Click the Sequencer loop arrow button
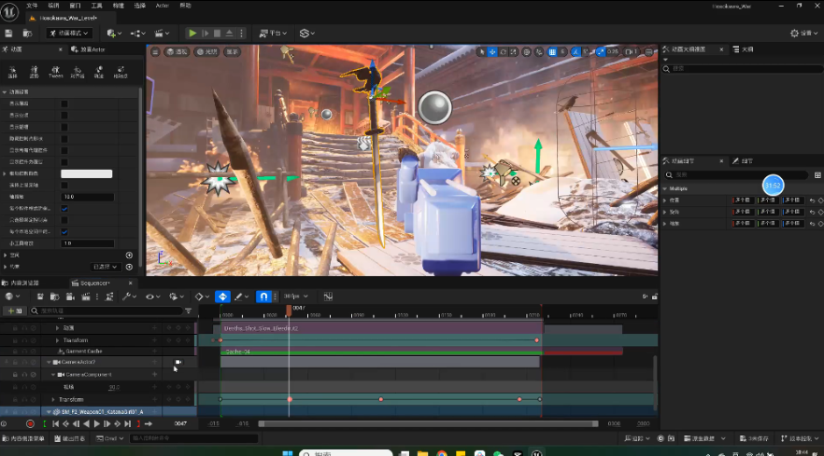 click(149, 423)
